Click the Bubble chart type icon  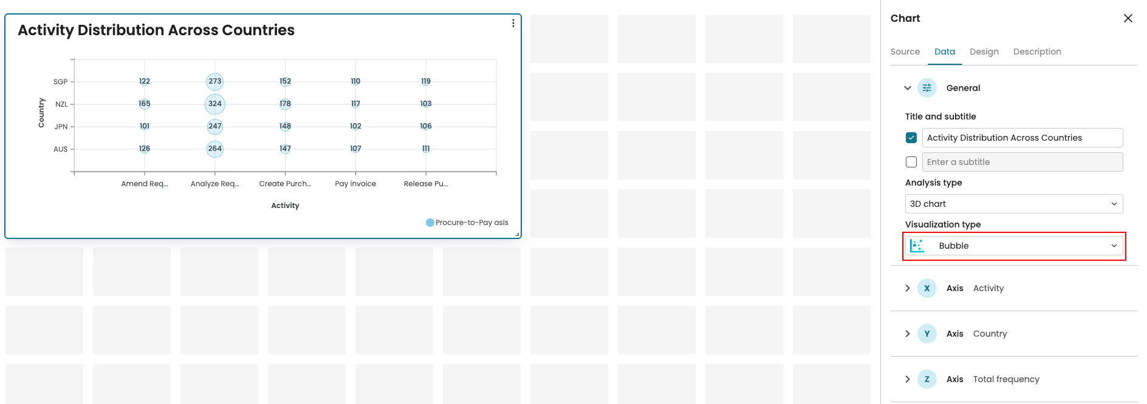click(917, 246)
